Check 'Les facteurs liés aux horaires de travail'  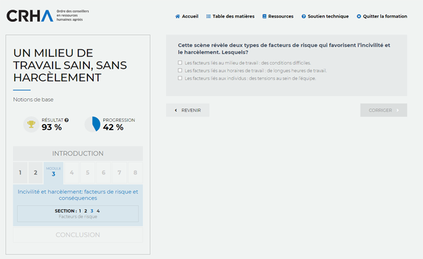[180, 70]
